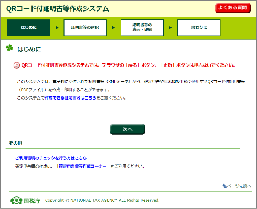
Task: Click the はじめに page heading text
Action: pos(29,49)
